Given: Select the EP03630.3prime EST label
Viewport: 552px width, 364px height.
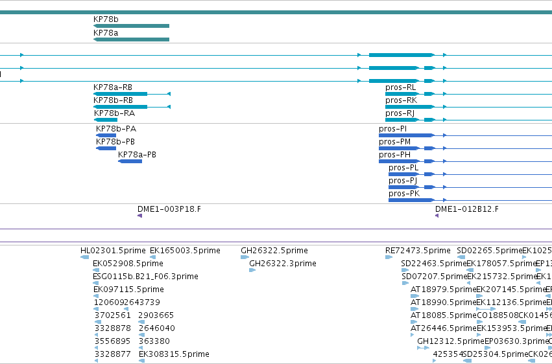Looking at the screenshot, I should point(516,341).
